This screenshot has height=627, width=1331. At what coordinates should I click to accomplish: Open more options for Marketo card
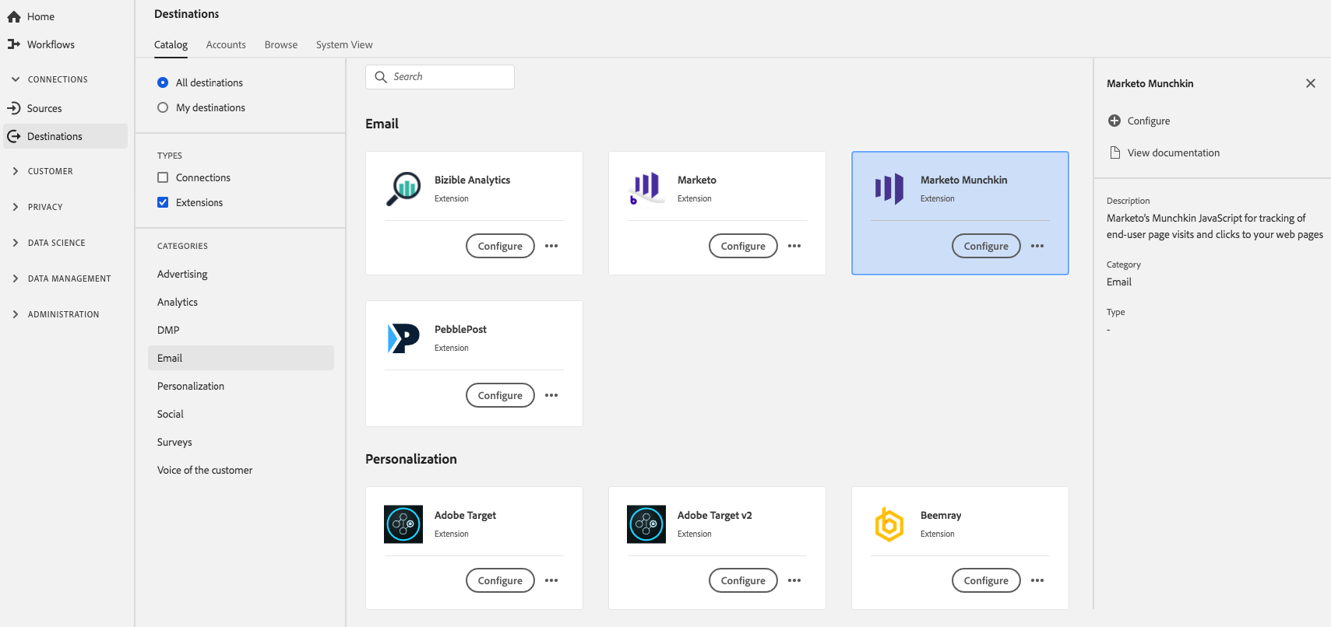[x=794, y=246]
